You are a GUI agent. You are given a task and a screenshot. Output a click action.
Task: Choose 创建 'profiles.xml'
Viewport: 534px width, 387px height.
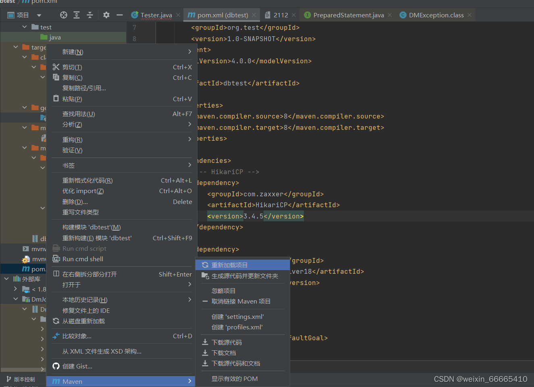243,327
